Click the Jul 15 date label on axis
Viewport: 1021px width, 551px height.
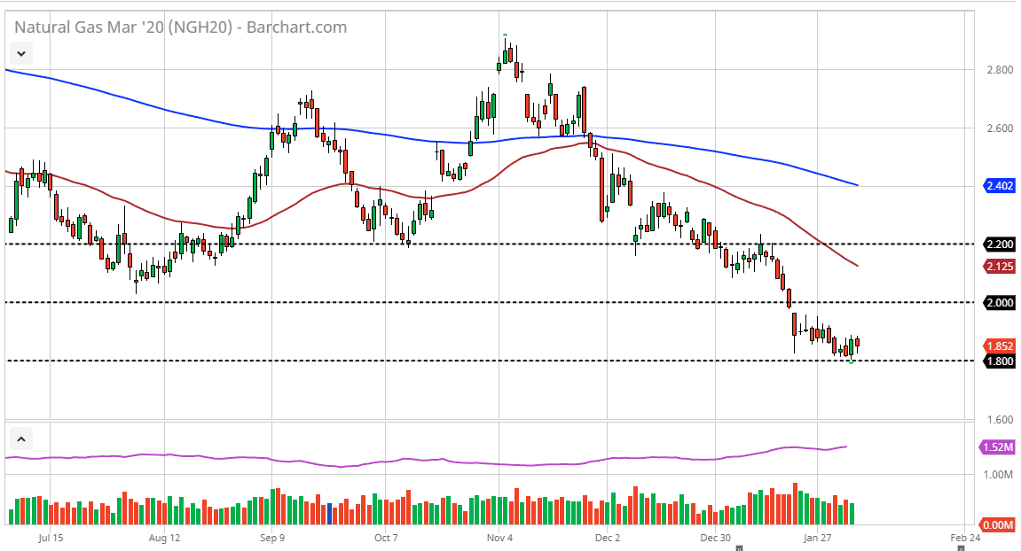[51, 537]
